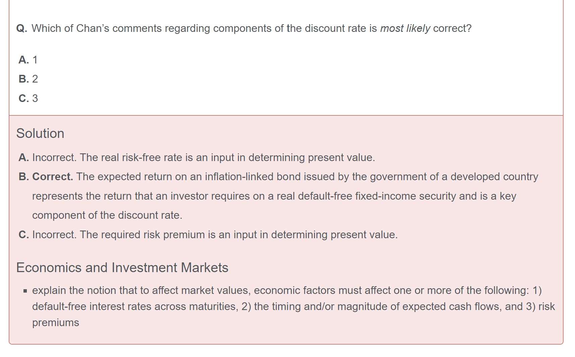Click the line starting 'default-free interest rates across maturities'
Image resolution: width=575 pixels, height=357 pixels.
coord(293,307)
